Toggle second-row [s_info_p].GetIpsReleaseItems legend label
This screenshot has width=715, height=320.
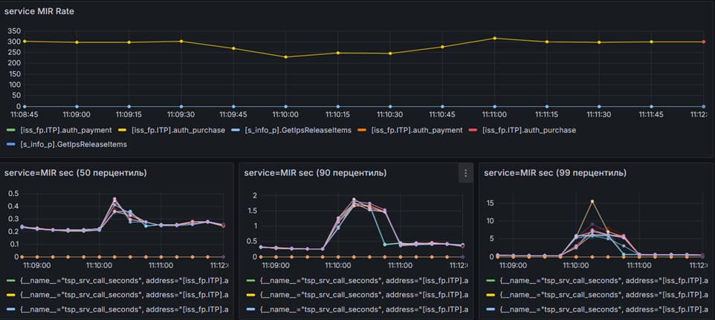pos(73,144)
